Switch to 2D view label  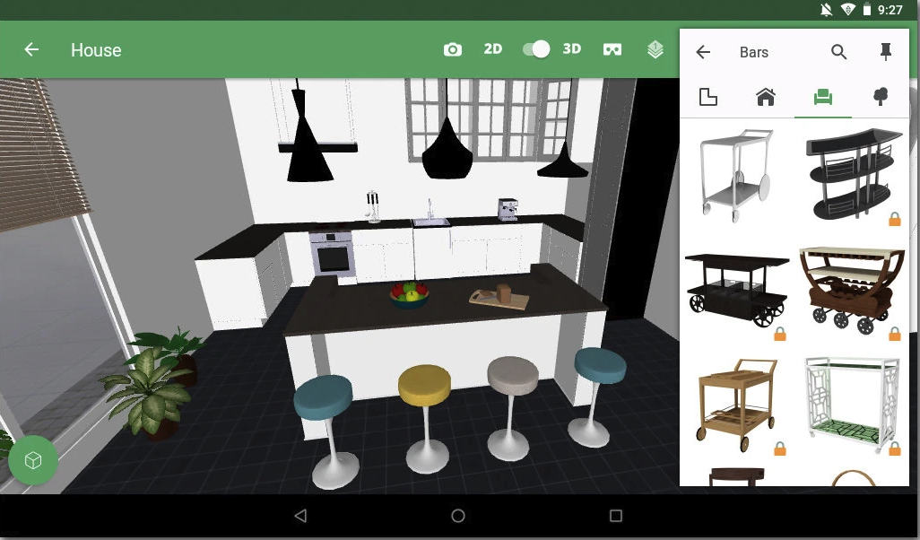(493, 49)
